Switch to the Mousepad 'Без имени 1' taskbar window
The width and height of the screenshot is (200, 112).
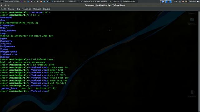[x=94, y=2]
